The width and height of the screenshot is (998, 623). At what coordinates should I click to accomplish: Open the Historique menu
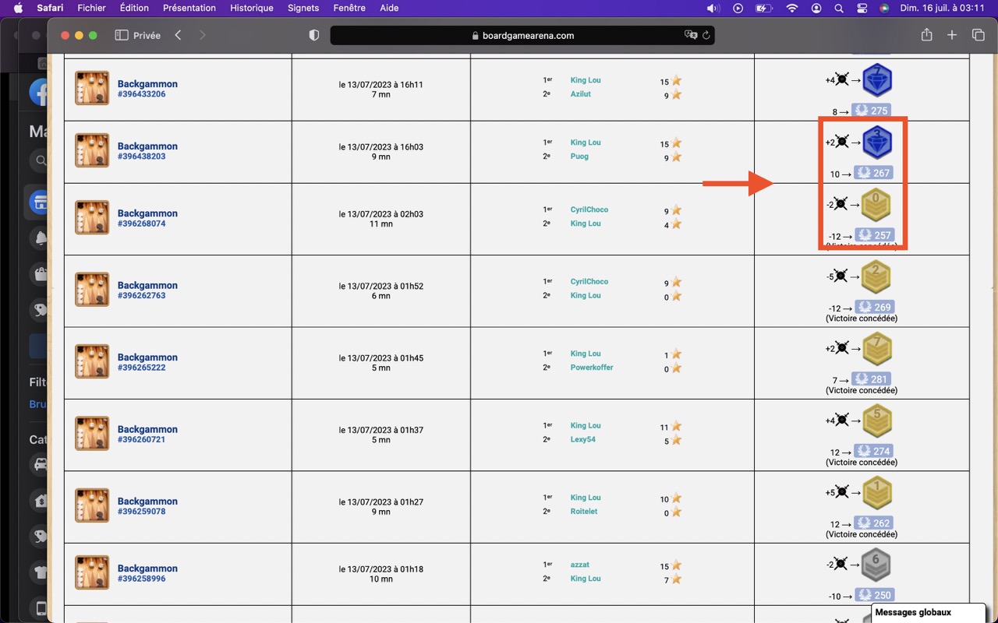click(x=252, y=8)
